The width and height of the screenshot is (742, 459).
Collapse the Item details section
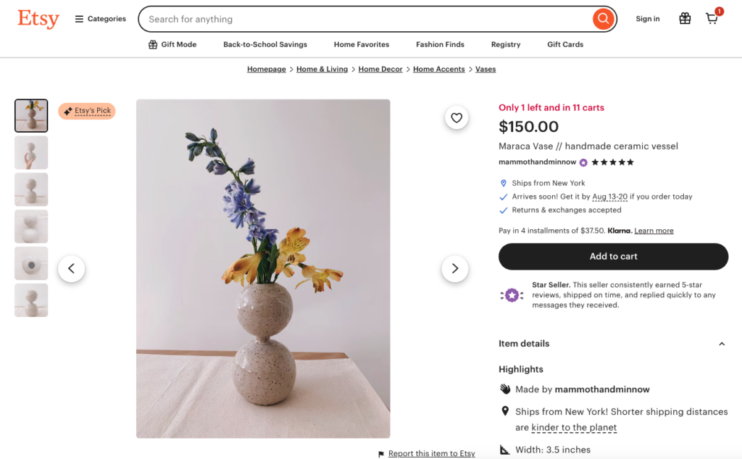click(722, 344)
